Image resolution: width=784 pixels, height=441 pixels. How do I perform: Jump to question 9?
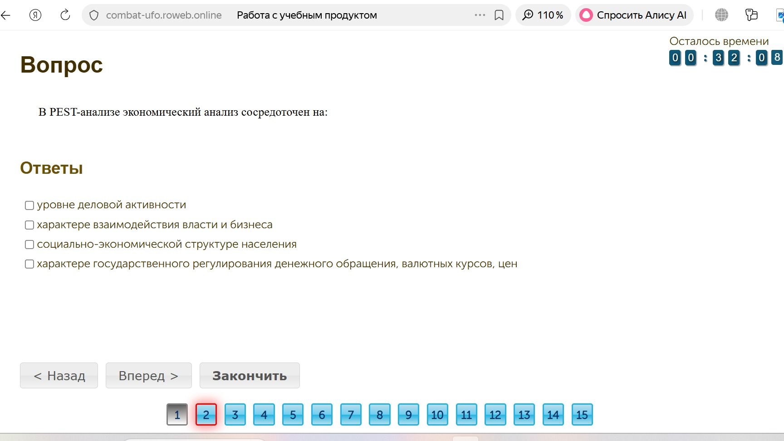[408, 414]
